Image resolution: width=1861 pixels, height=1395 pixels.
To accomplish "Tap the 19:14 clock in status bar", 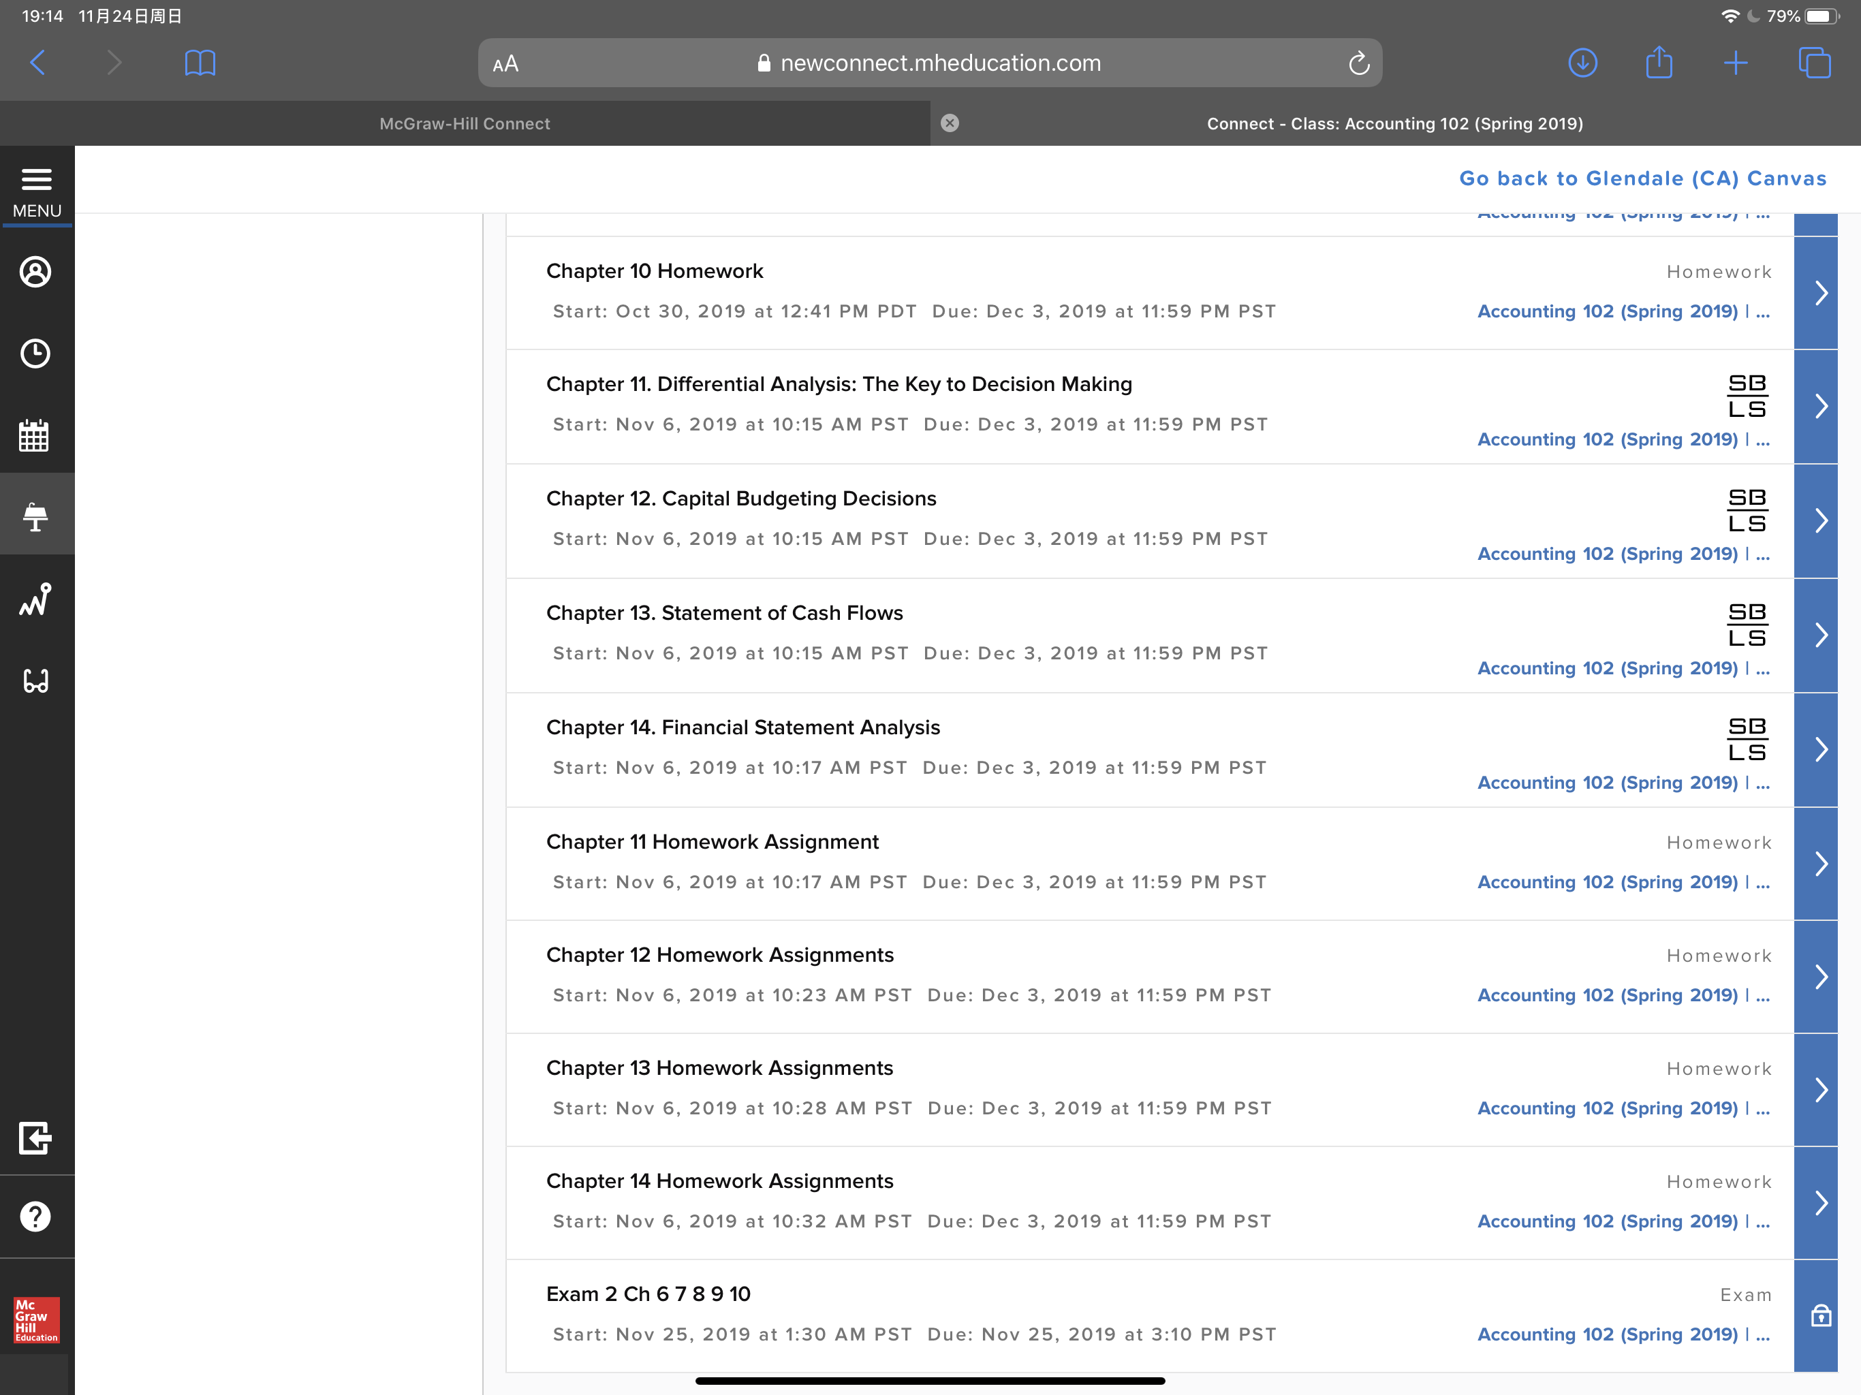I will click(42, 16).
